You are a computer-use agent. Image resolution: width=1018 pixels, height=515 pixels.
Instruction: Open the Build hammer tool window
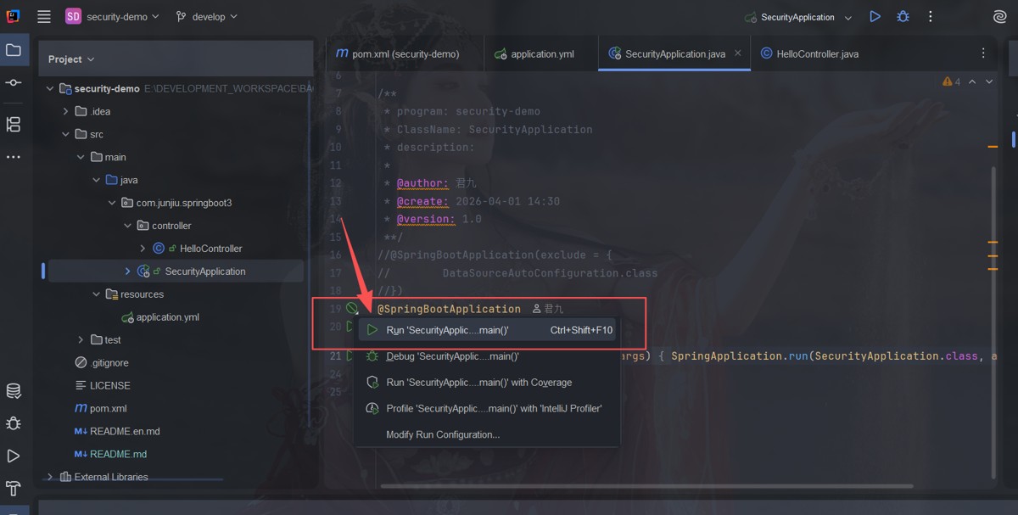coord(14,488)
